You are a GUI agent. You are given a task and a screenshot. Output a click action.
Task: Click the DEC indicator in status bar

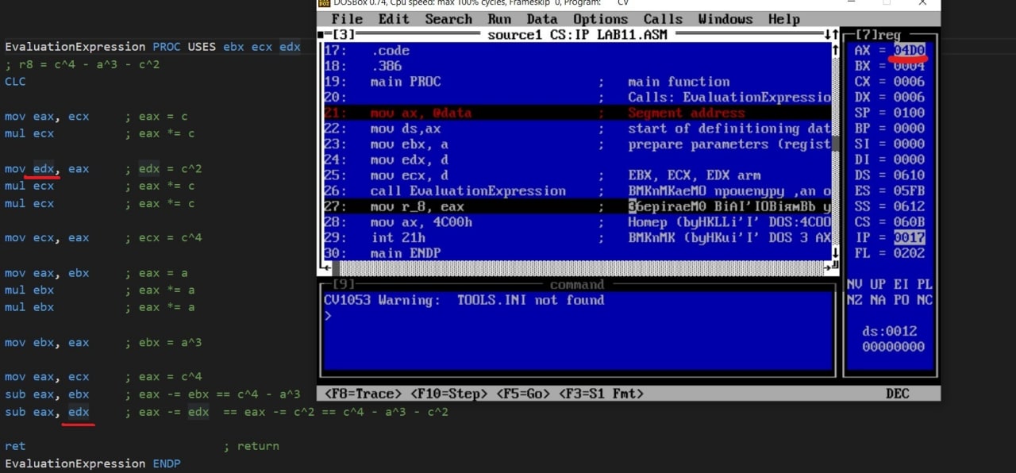(x=897, y=394)
